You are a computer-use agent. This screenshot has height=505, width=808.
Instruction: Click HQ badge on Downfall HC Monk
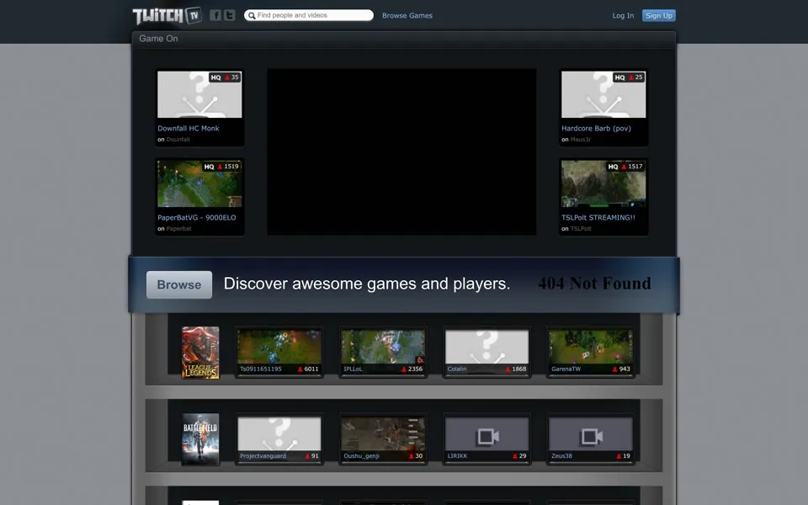tap(216, 77)
